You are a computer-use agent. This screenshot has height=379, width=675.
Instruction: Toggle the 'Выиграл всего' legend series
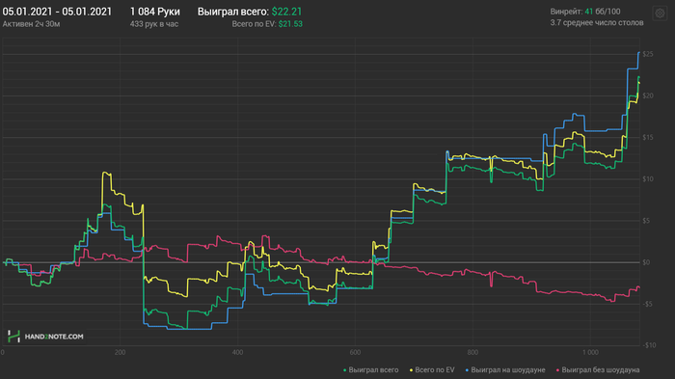[x=370, y=370]
